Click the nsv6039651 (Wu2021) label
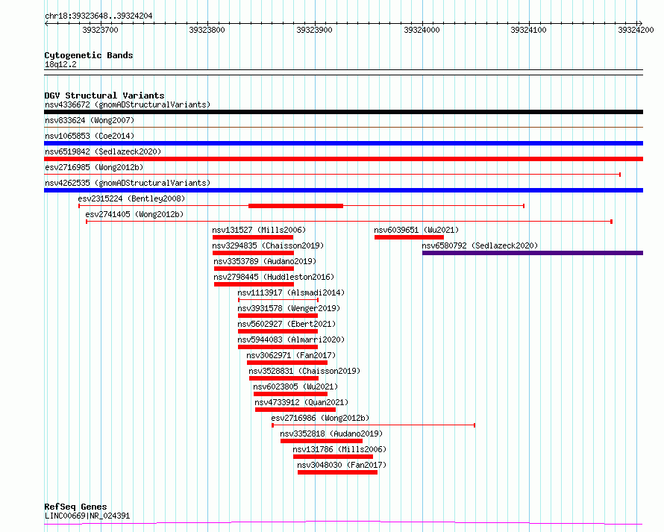Viewport: 664px width, 532px height. (x=416, y=230)
